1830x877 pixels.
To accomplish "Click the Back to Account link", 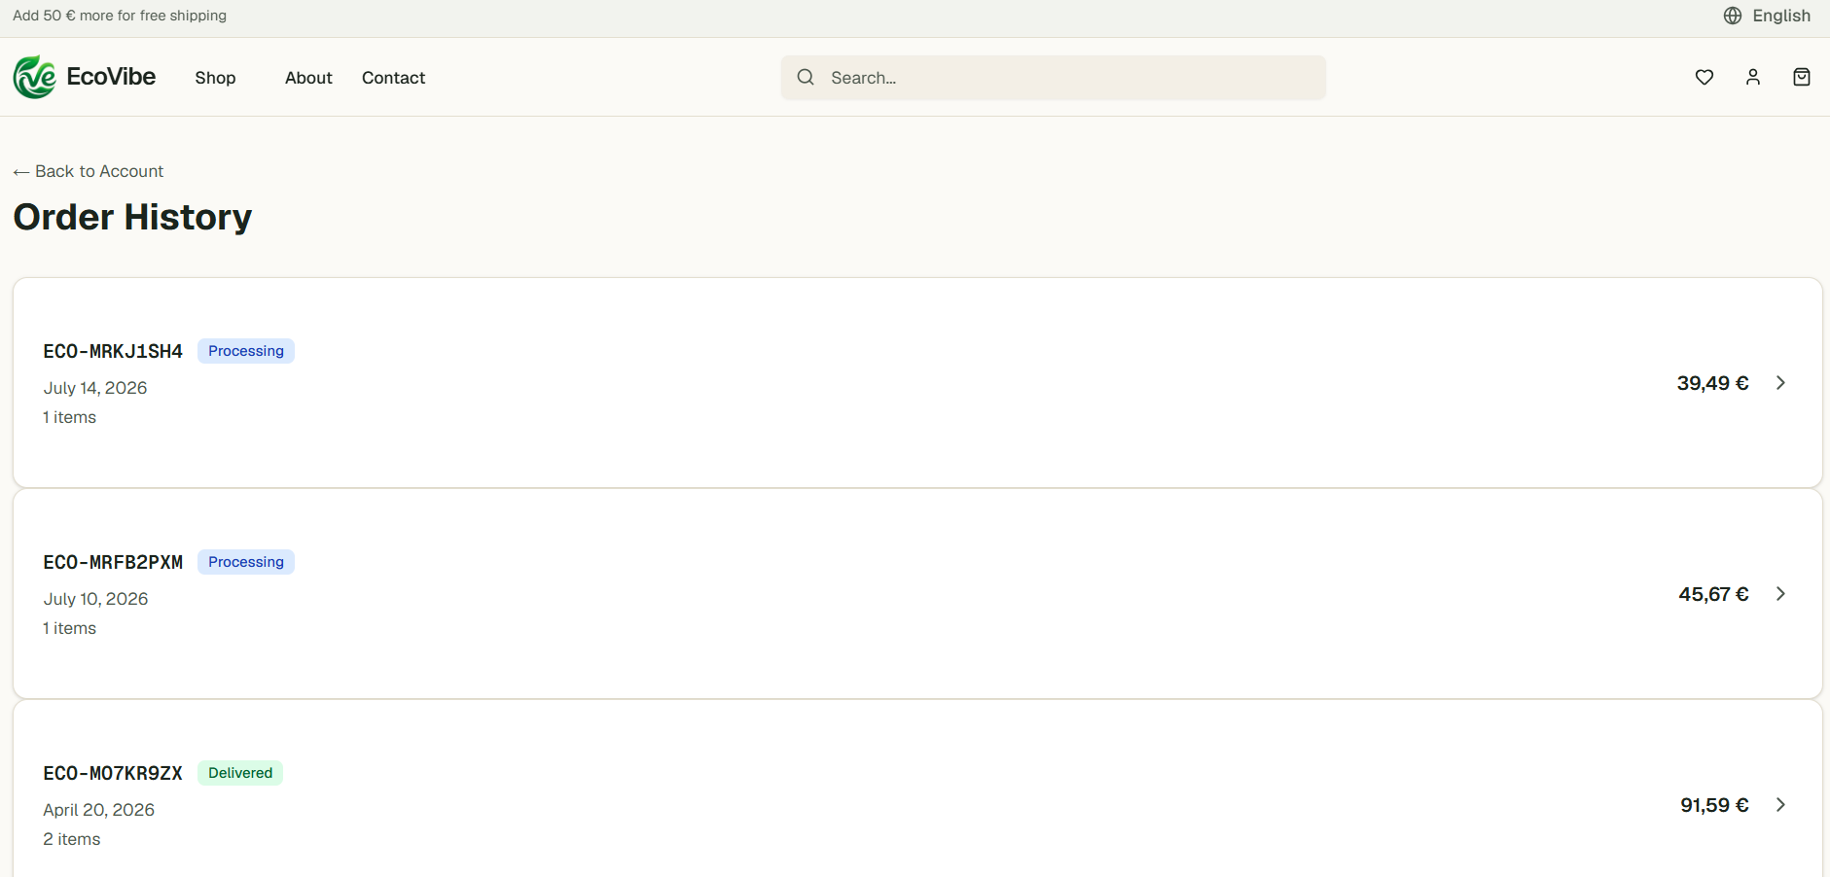I will (89, 171).
